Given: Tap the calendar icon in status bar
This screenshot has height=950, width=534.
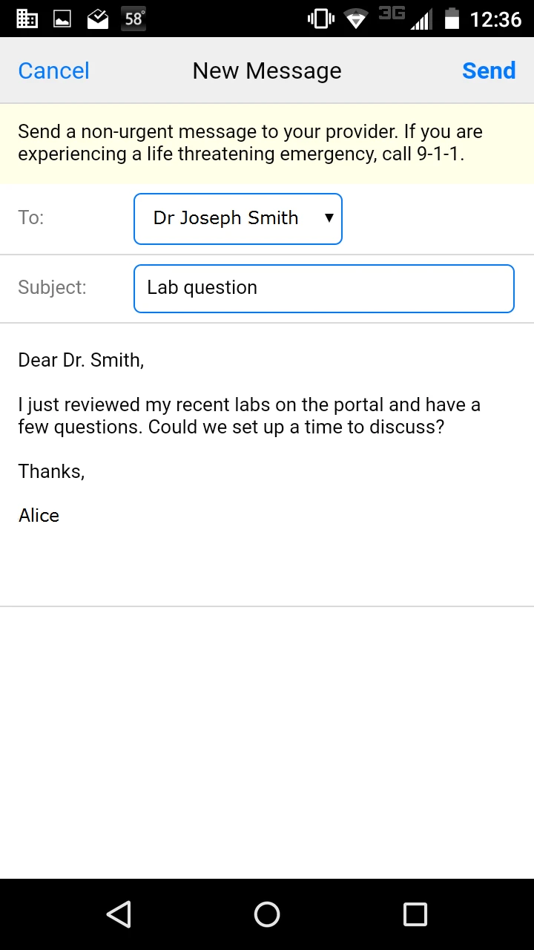Looking at the screenshot, I should tap(27, 19).
